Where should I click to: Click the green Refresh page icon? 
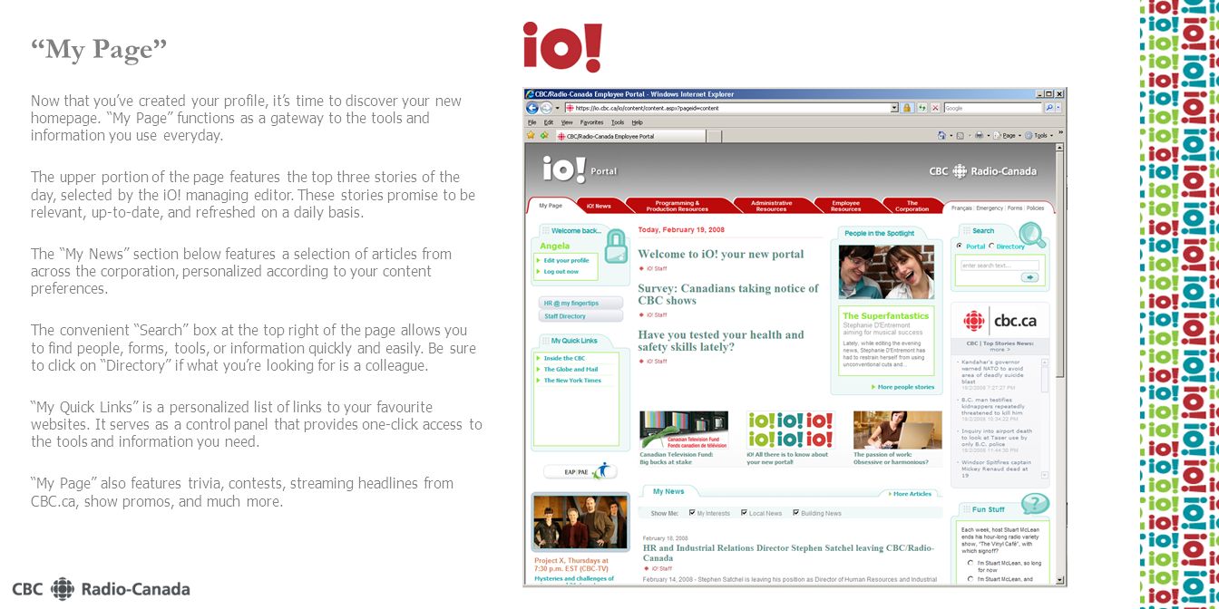click(x=922, y=108)
